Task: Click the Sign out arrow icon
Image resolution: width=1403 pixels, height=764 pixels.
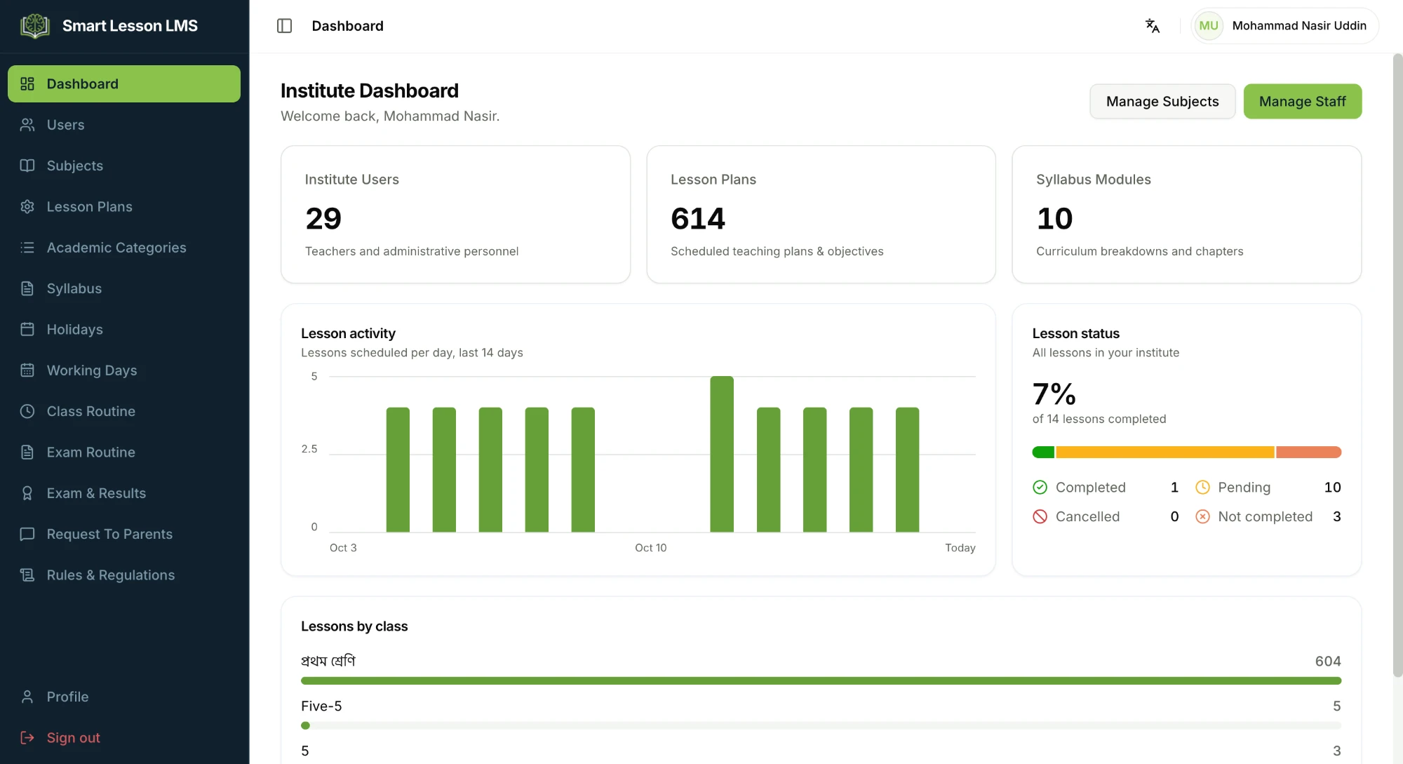Action: (27, 738)
